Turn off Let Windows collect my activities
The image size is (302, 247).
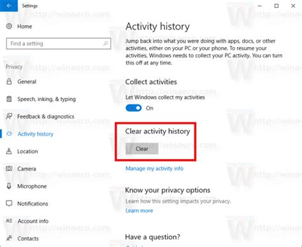pos(133,108)
